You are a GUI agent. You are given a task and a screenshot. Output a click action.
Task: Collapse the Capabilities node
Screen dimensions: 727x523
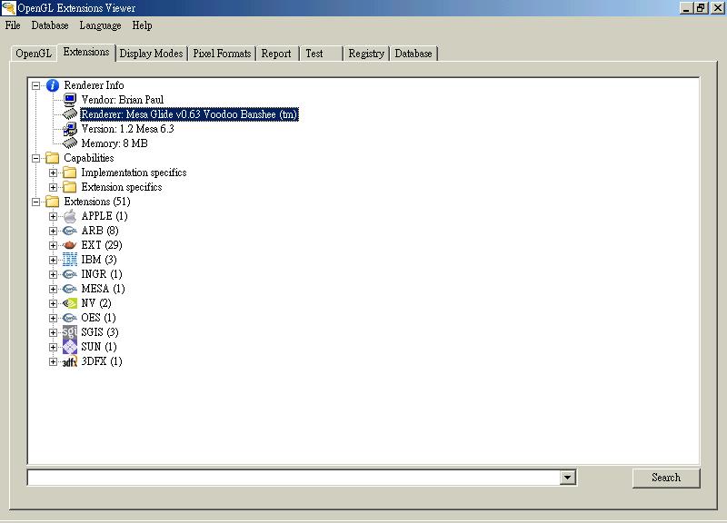(x=35, y=158)
